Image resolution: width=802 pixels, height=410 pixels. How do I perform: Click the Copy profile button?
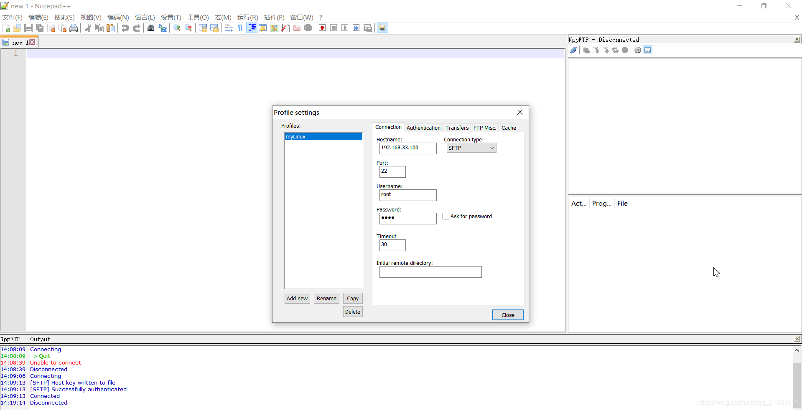pos(353,298)
